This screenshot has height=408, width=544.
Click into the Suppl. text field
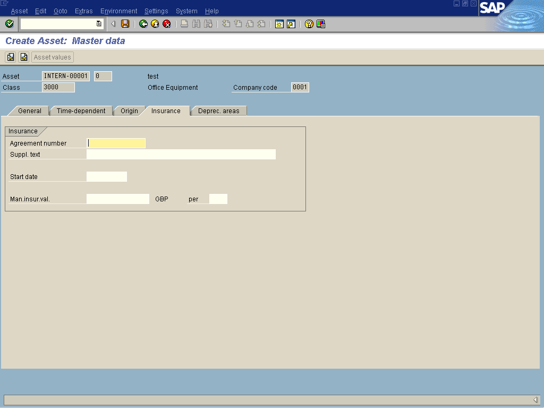pyautogui.click(x=181, y=155)
